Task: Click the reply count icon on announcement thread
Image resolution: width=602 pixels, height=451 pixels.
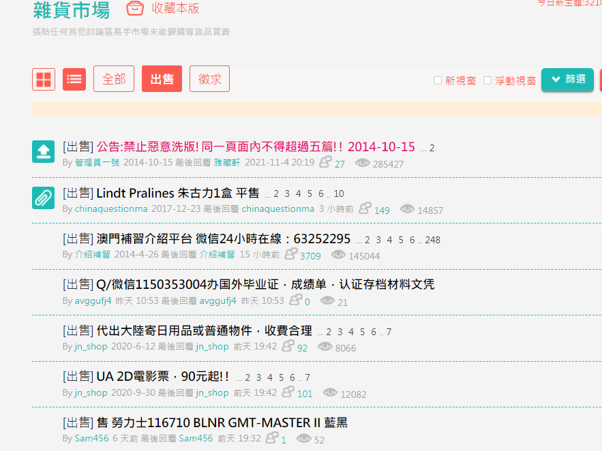Action: coord(326,162)
